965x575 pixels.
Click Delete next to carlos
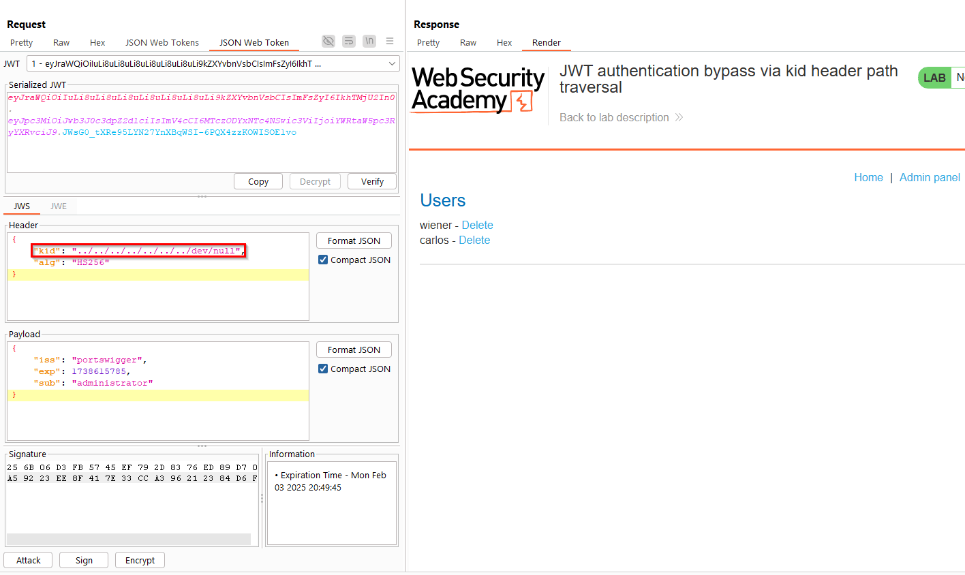click(474, 240)
